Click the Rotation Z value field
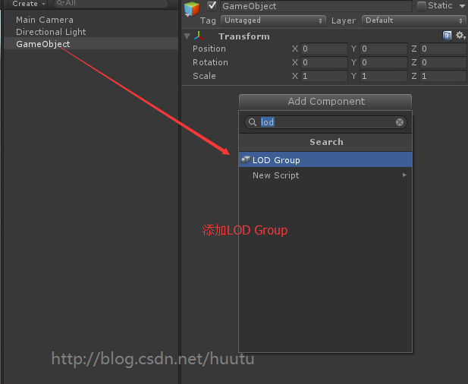The width and height of the screenshot is (468, 384). (443, 62)
